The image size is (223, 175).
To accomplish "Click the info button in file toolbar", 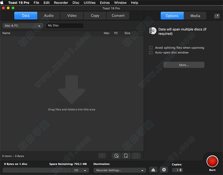I will [x=102, y=156].
